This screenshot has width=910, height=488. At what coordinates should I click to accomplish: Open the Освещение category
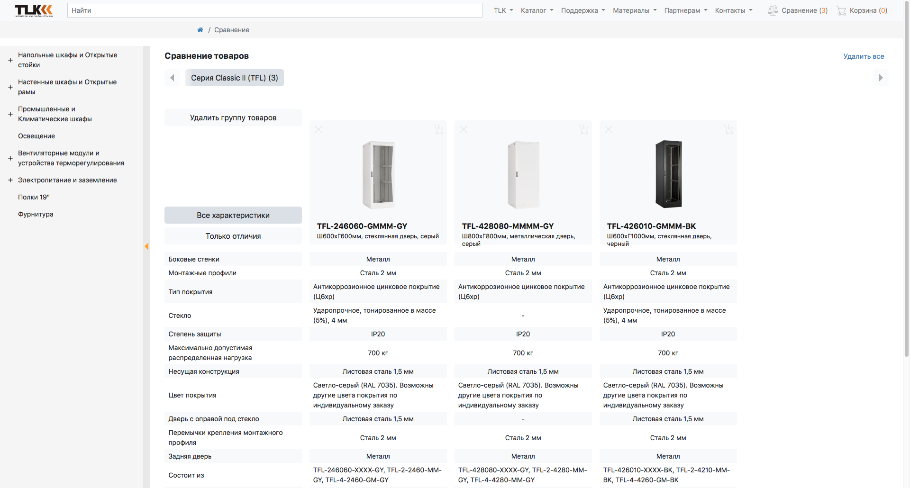[36, 136]
